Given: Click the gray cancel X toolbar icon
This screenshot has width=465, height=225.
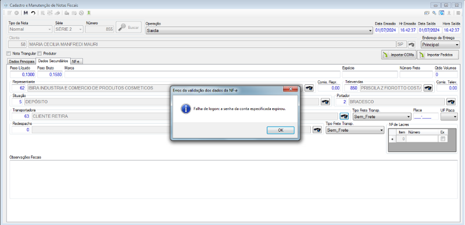Looking at the screenshot, I should tap(17, 13).
